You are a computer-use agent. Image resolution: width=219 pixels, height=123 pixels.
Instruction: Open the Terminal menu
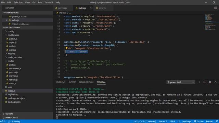tap(49, 2)
